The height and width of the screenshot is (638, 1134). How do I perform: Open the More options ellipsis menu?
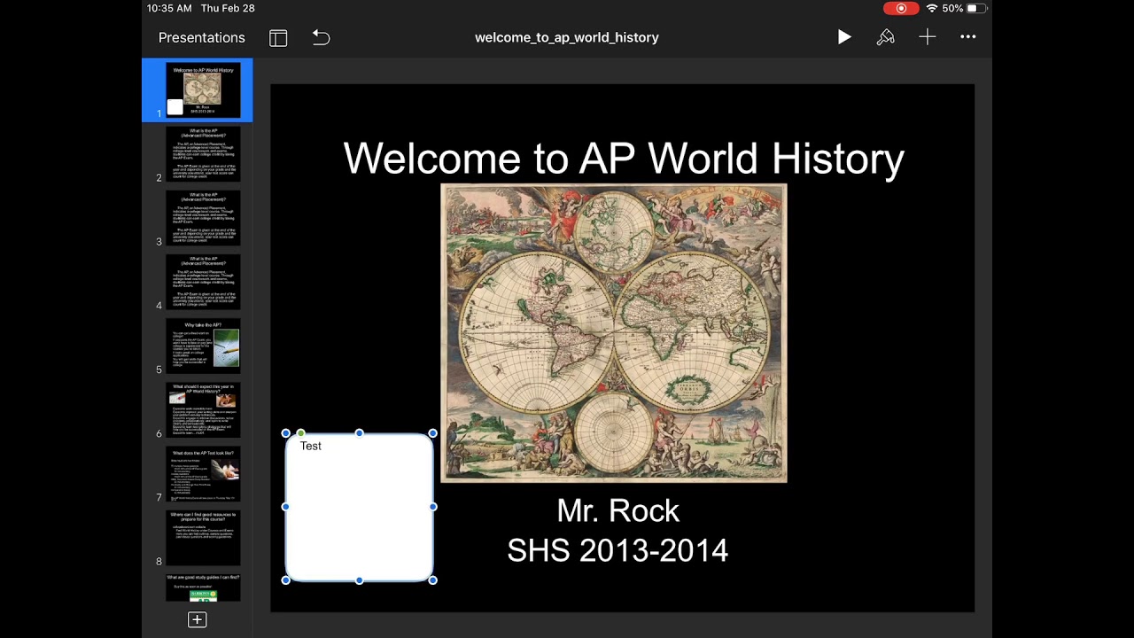point(968,37)
